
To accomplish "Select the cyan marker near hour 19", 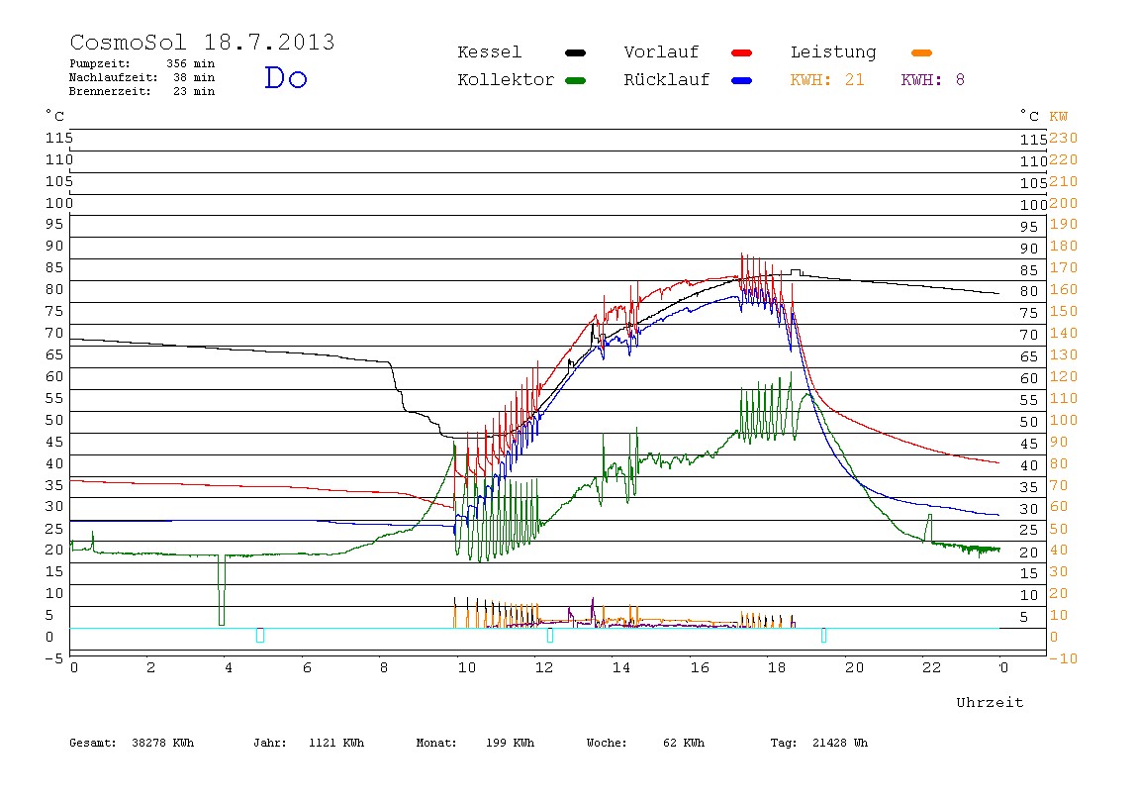I will tap(823, 635).
